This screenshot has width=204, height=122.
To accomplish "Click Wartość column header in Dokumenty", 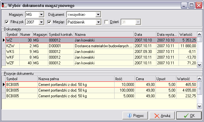I will pyautogui.click(x=188, y=35).
